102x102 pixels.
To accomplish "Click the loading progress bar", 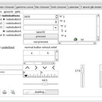I will pyautogui.click(x=41, y=92).
